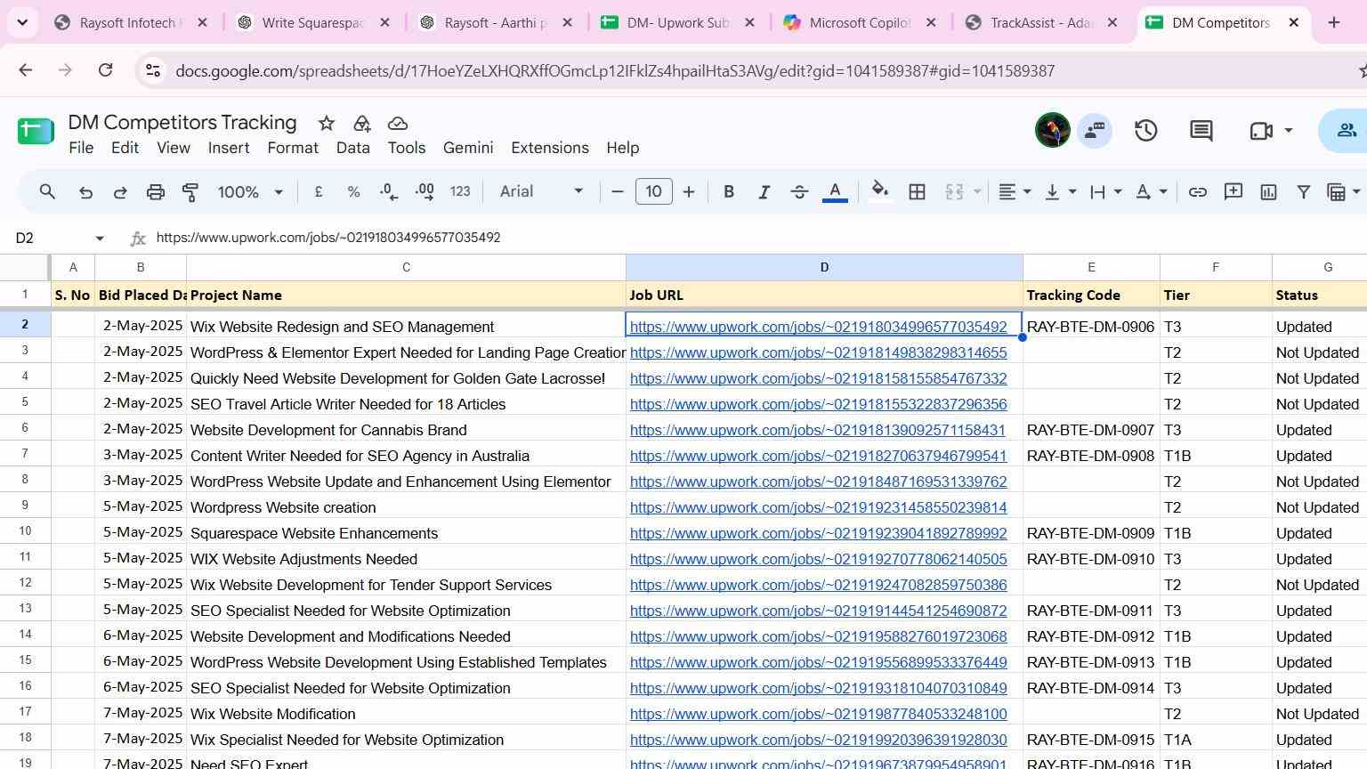Open the fill colour paint bucket

tap(879, 191)
